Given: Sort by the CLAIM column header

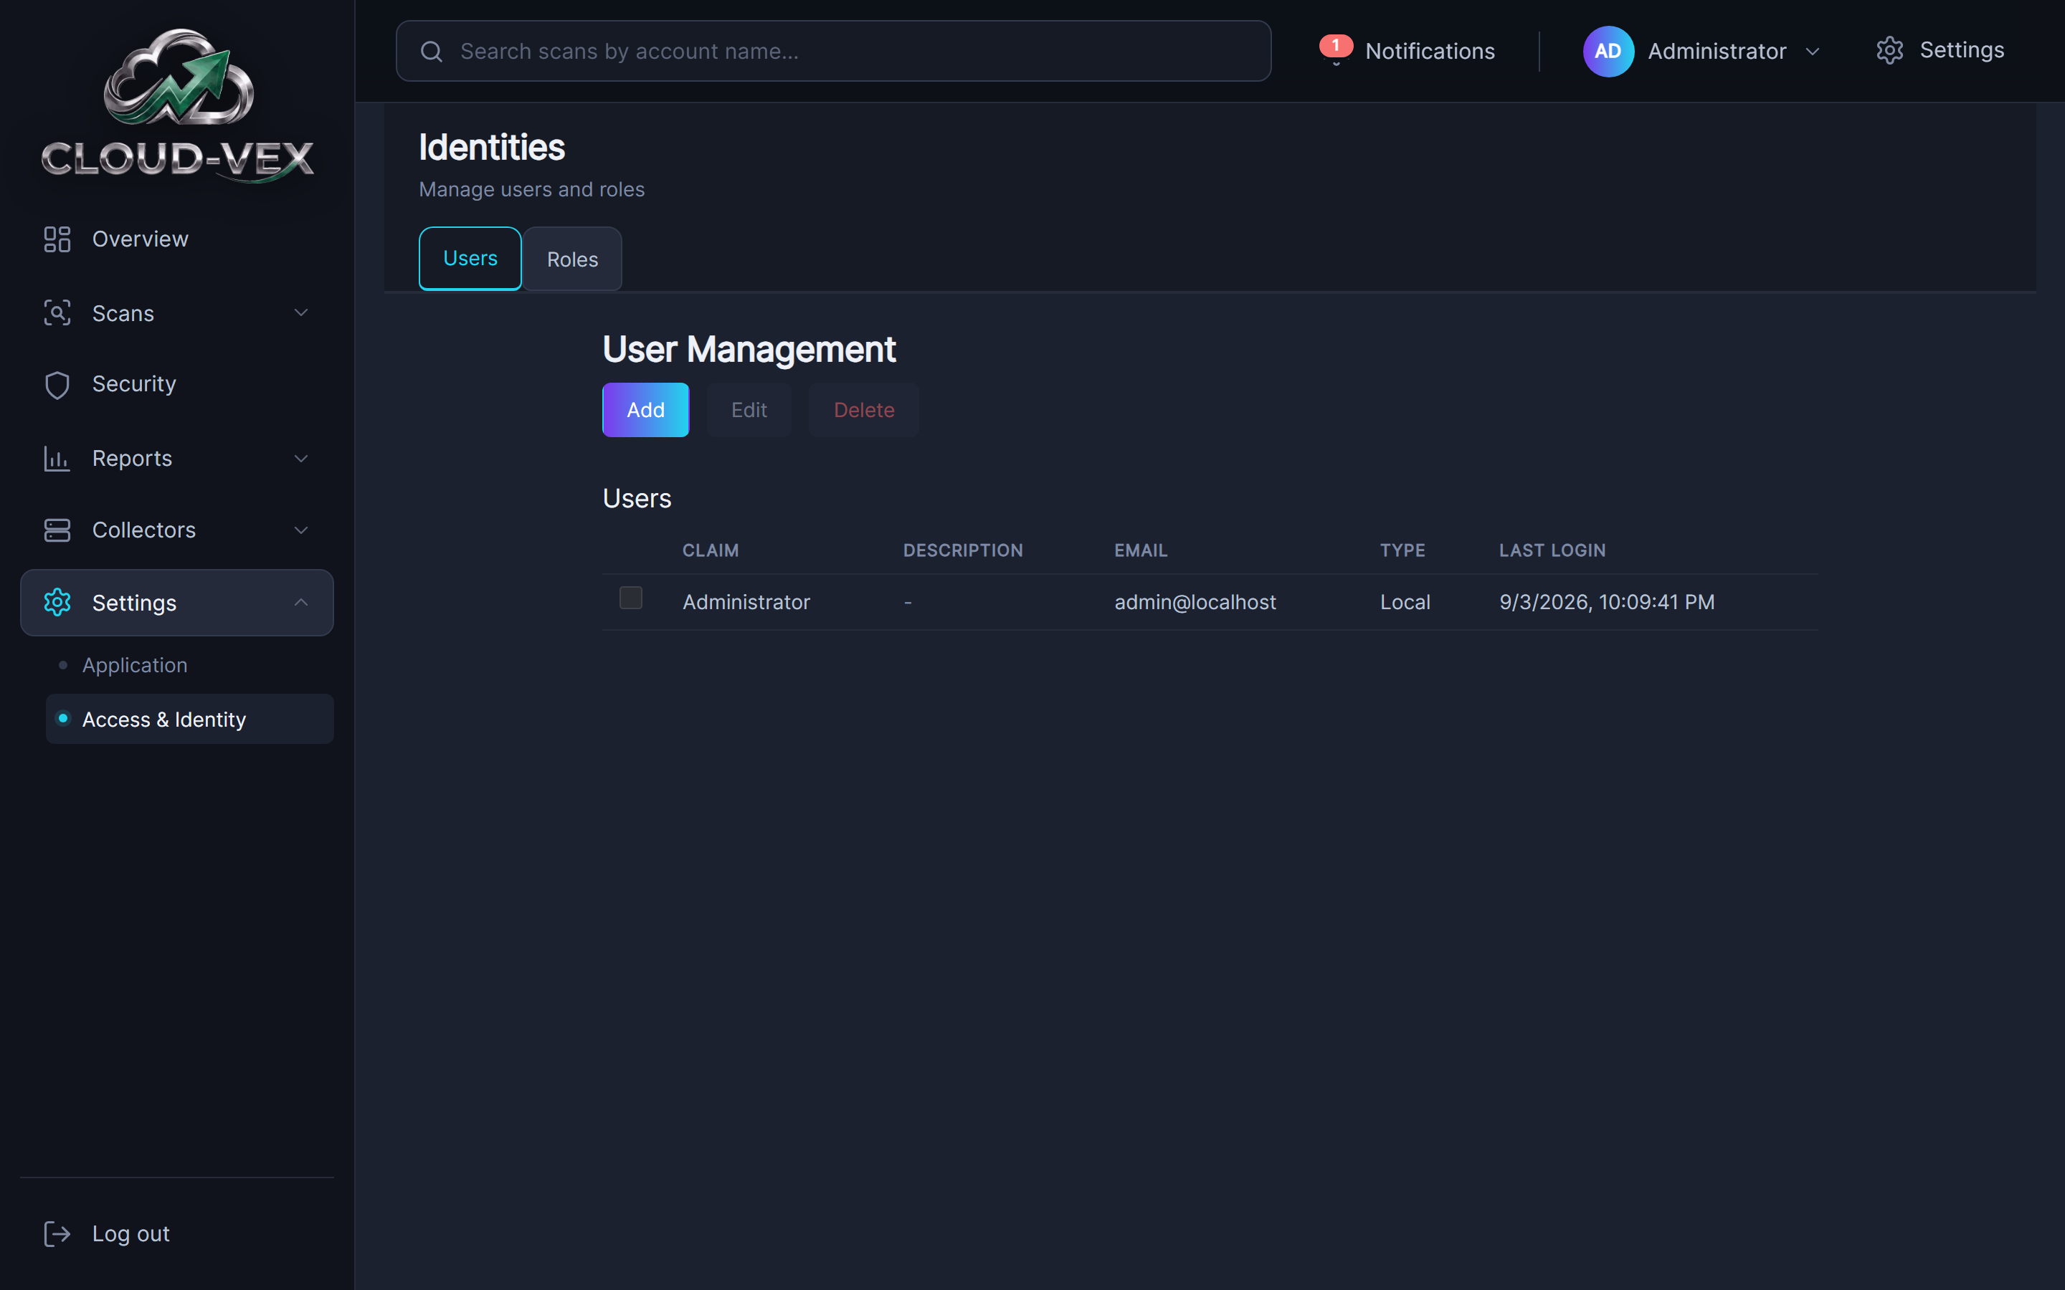Looking at the screenshot, I should click(x=711, y=550).
